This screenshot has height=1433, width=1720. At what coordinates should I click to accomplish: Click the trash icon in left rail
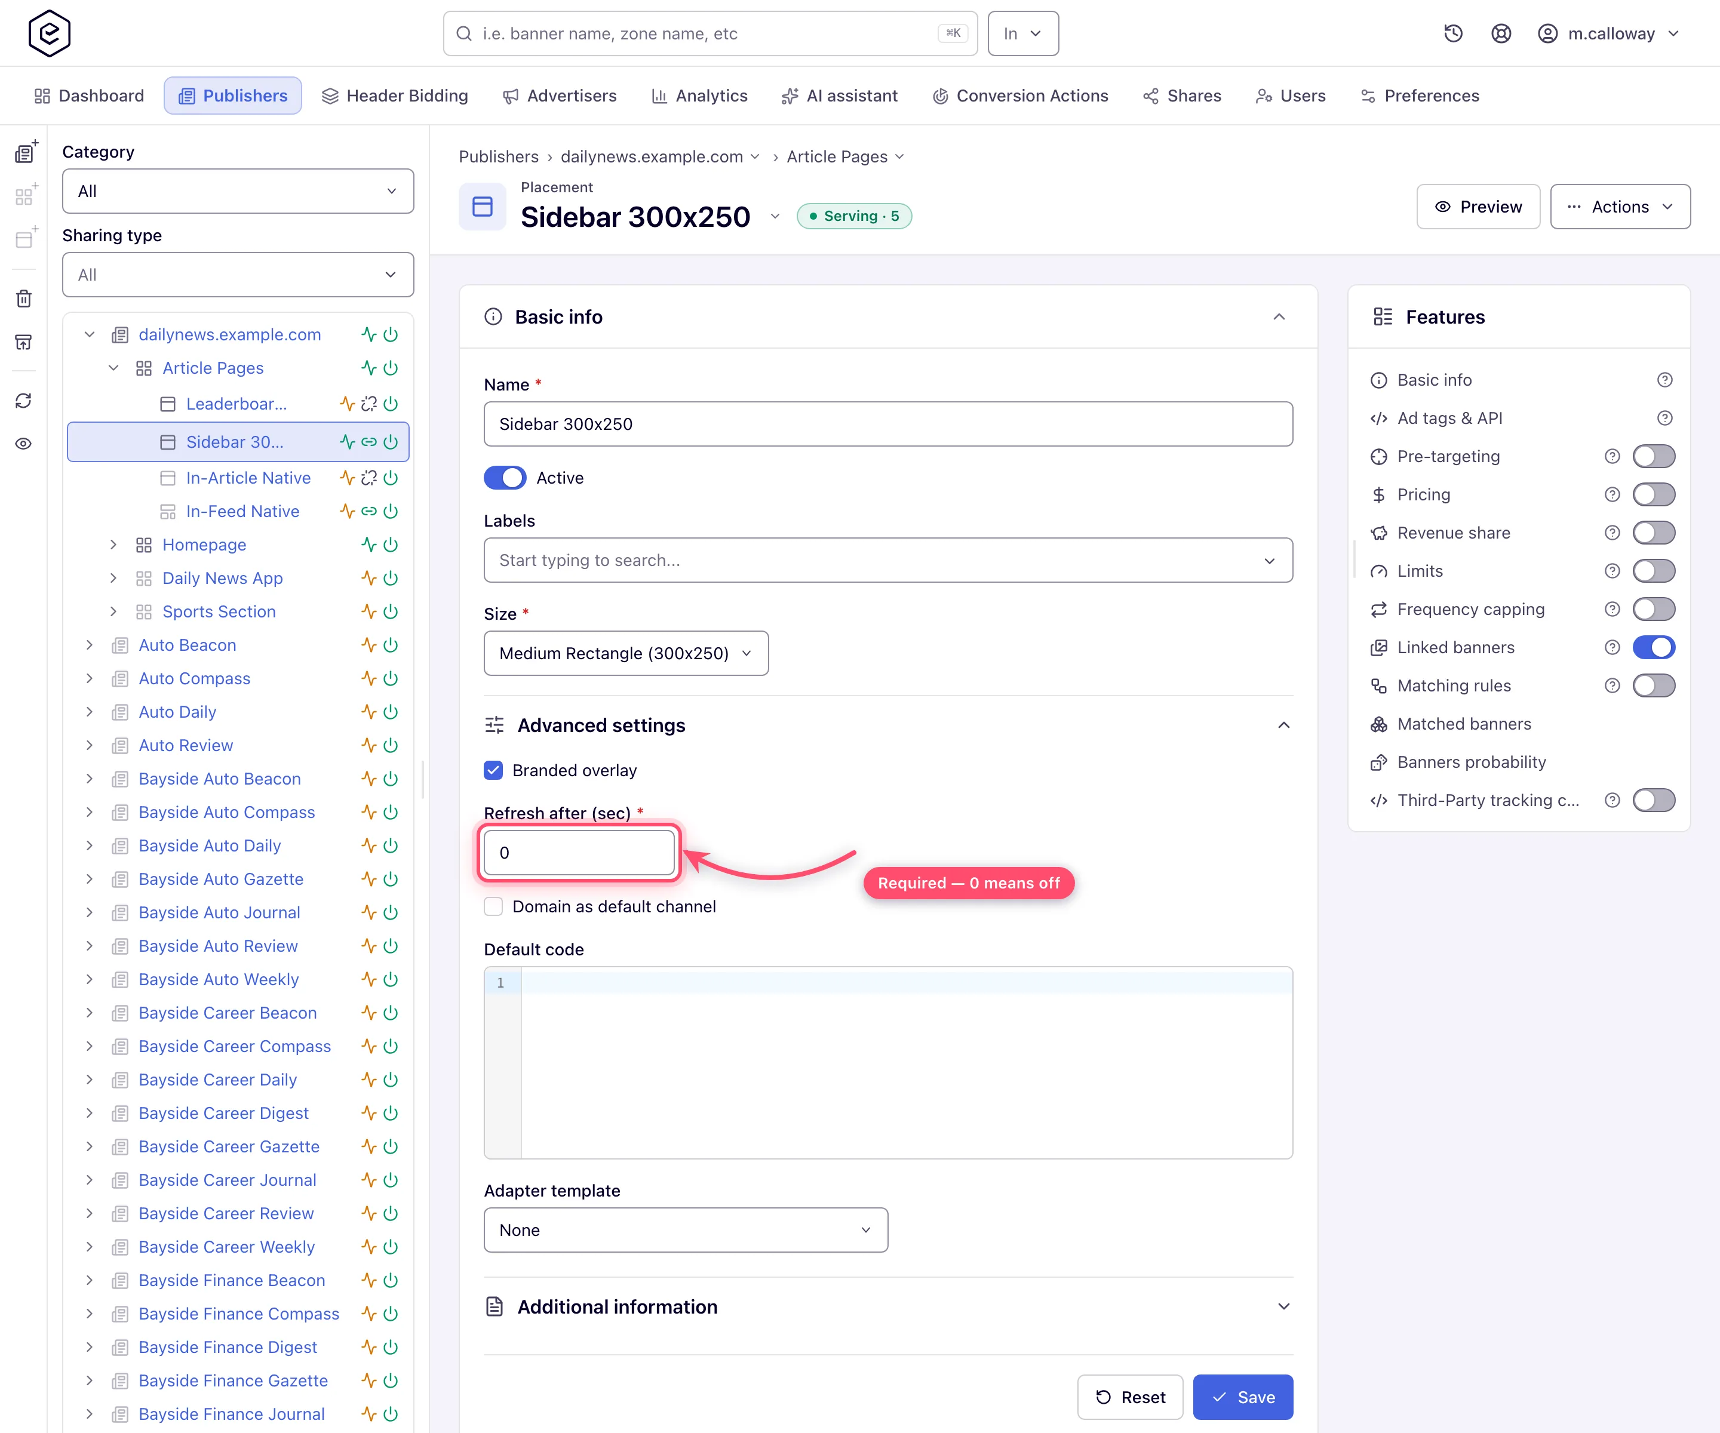point(24,298)
